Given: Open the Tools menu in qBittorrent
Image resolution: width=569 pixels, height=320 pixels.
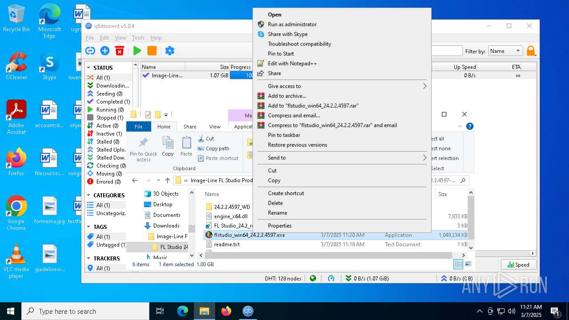Looking at the screenshot, I should (x=138, y=38).
